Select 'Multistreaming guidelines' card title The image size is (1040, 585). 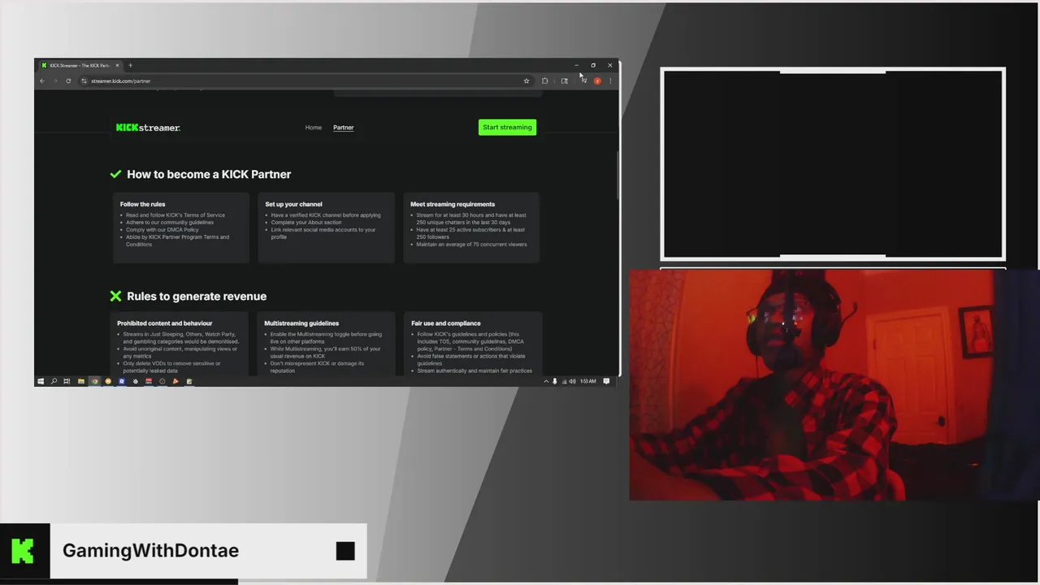[x=301, y=323]
